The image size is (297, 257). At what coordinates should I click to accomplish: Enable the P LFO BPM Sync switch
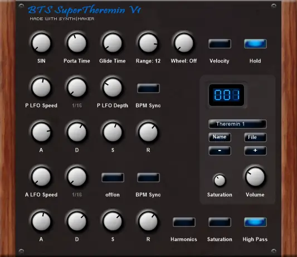coord(148,88)
